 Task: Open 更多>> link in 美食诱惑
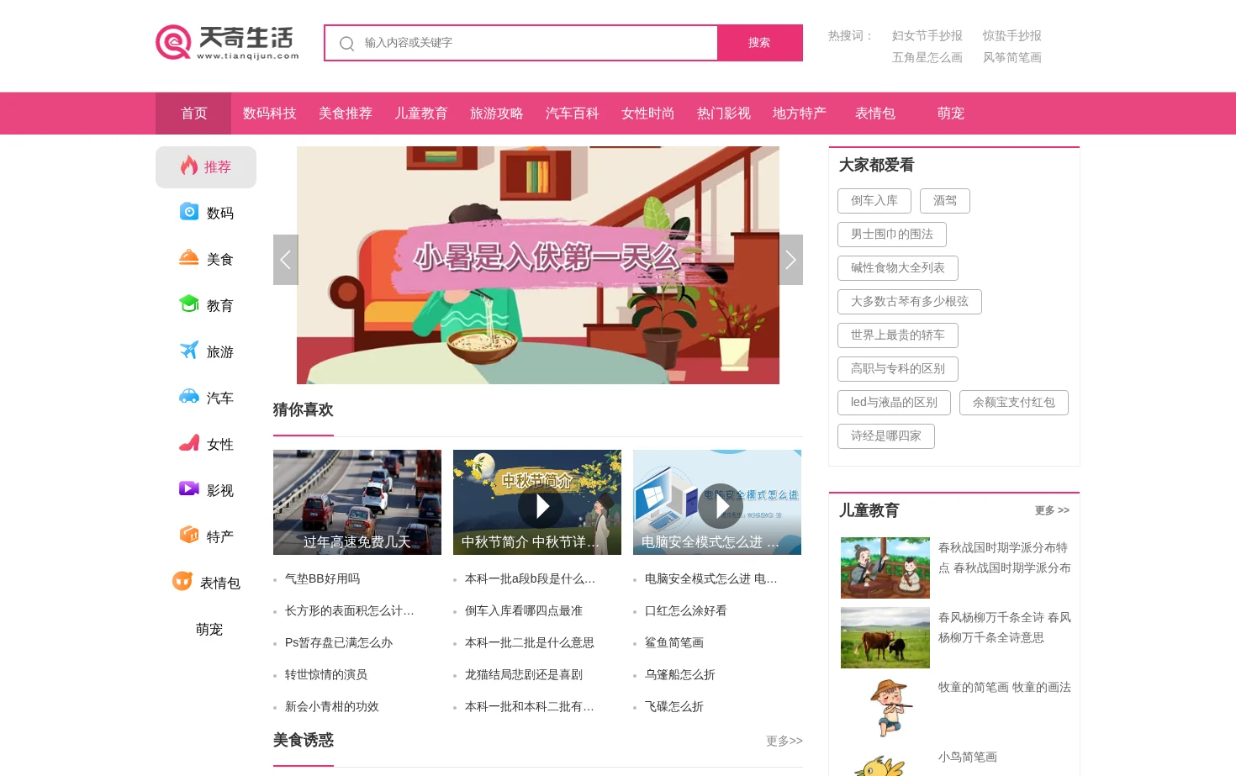click(x=784, y=741)
